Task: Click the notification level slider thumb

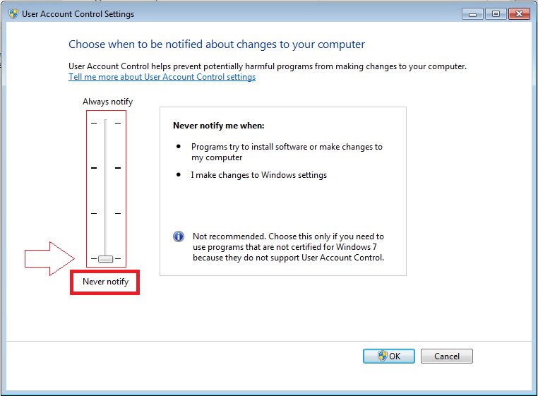Action: pyautogui.click(x=106, y=259)
